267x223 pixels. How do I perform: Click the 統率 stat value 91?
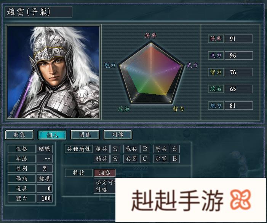point(238,39)
